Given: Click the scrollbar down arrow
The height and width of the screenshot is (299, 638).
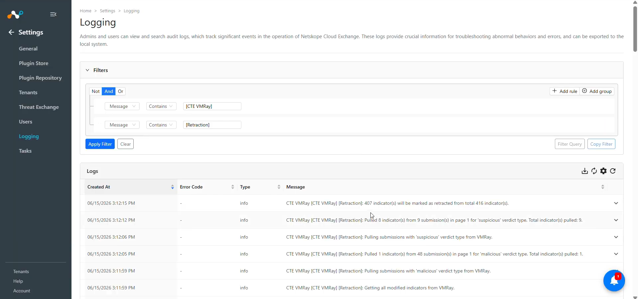Looking at the screenshot, I should (x=635, y=297).
